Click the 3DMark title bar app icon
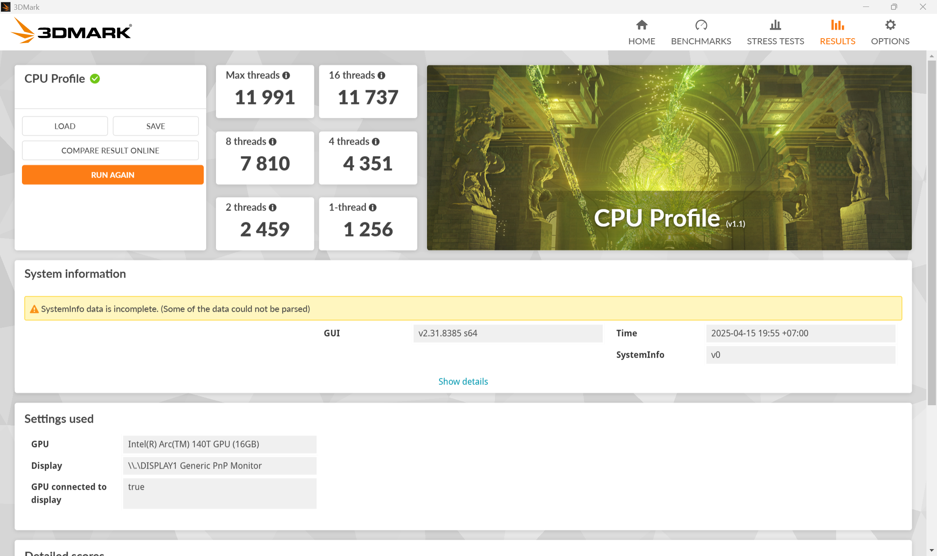The image size is (937, 556). point(6,7)
